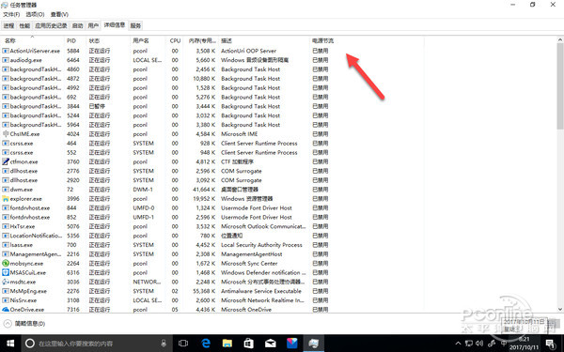Select dllhost.exe with PID 2920
This screenshot has height=352, width=564.
(x=212, y=180)
